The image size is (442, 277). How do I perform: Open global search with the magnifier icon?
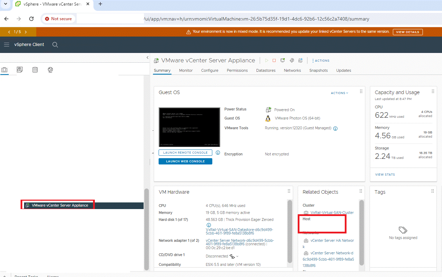pyautogui.click(x=55, y=45)
